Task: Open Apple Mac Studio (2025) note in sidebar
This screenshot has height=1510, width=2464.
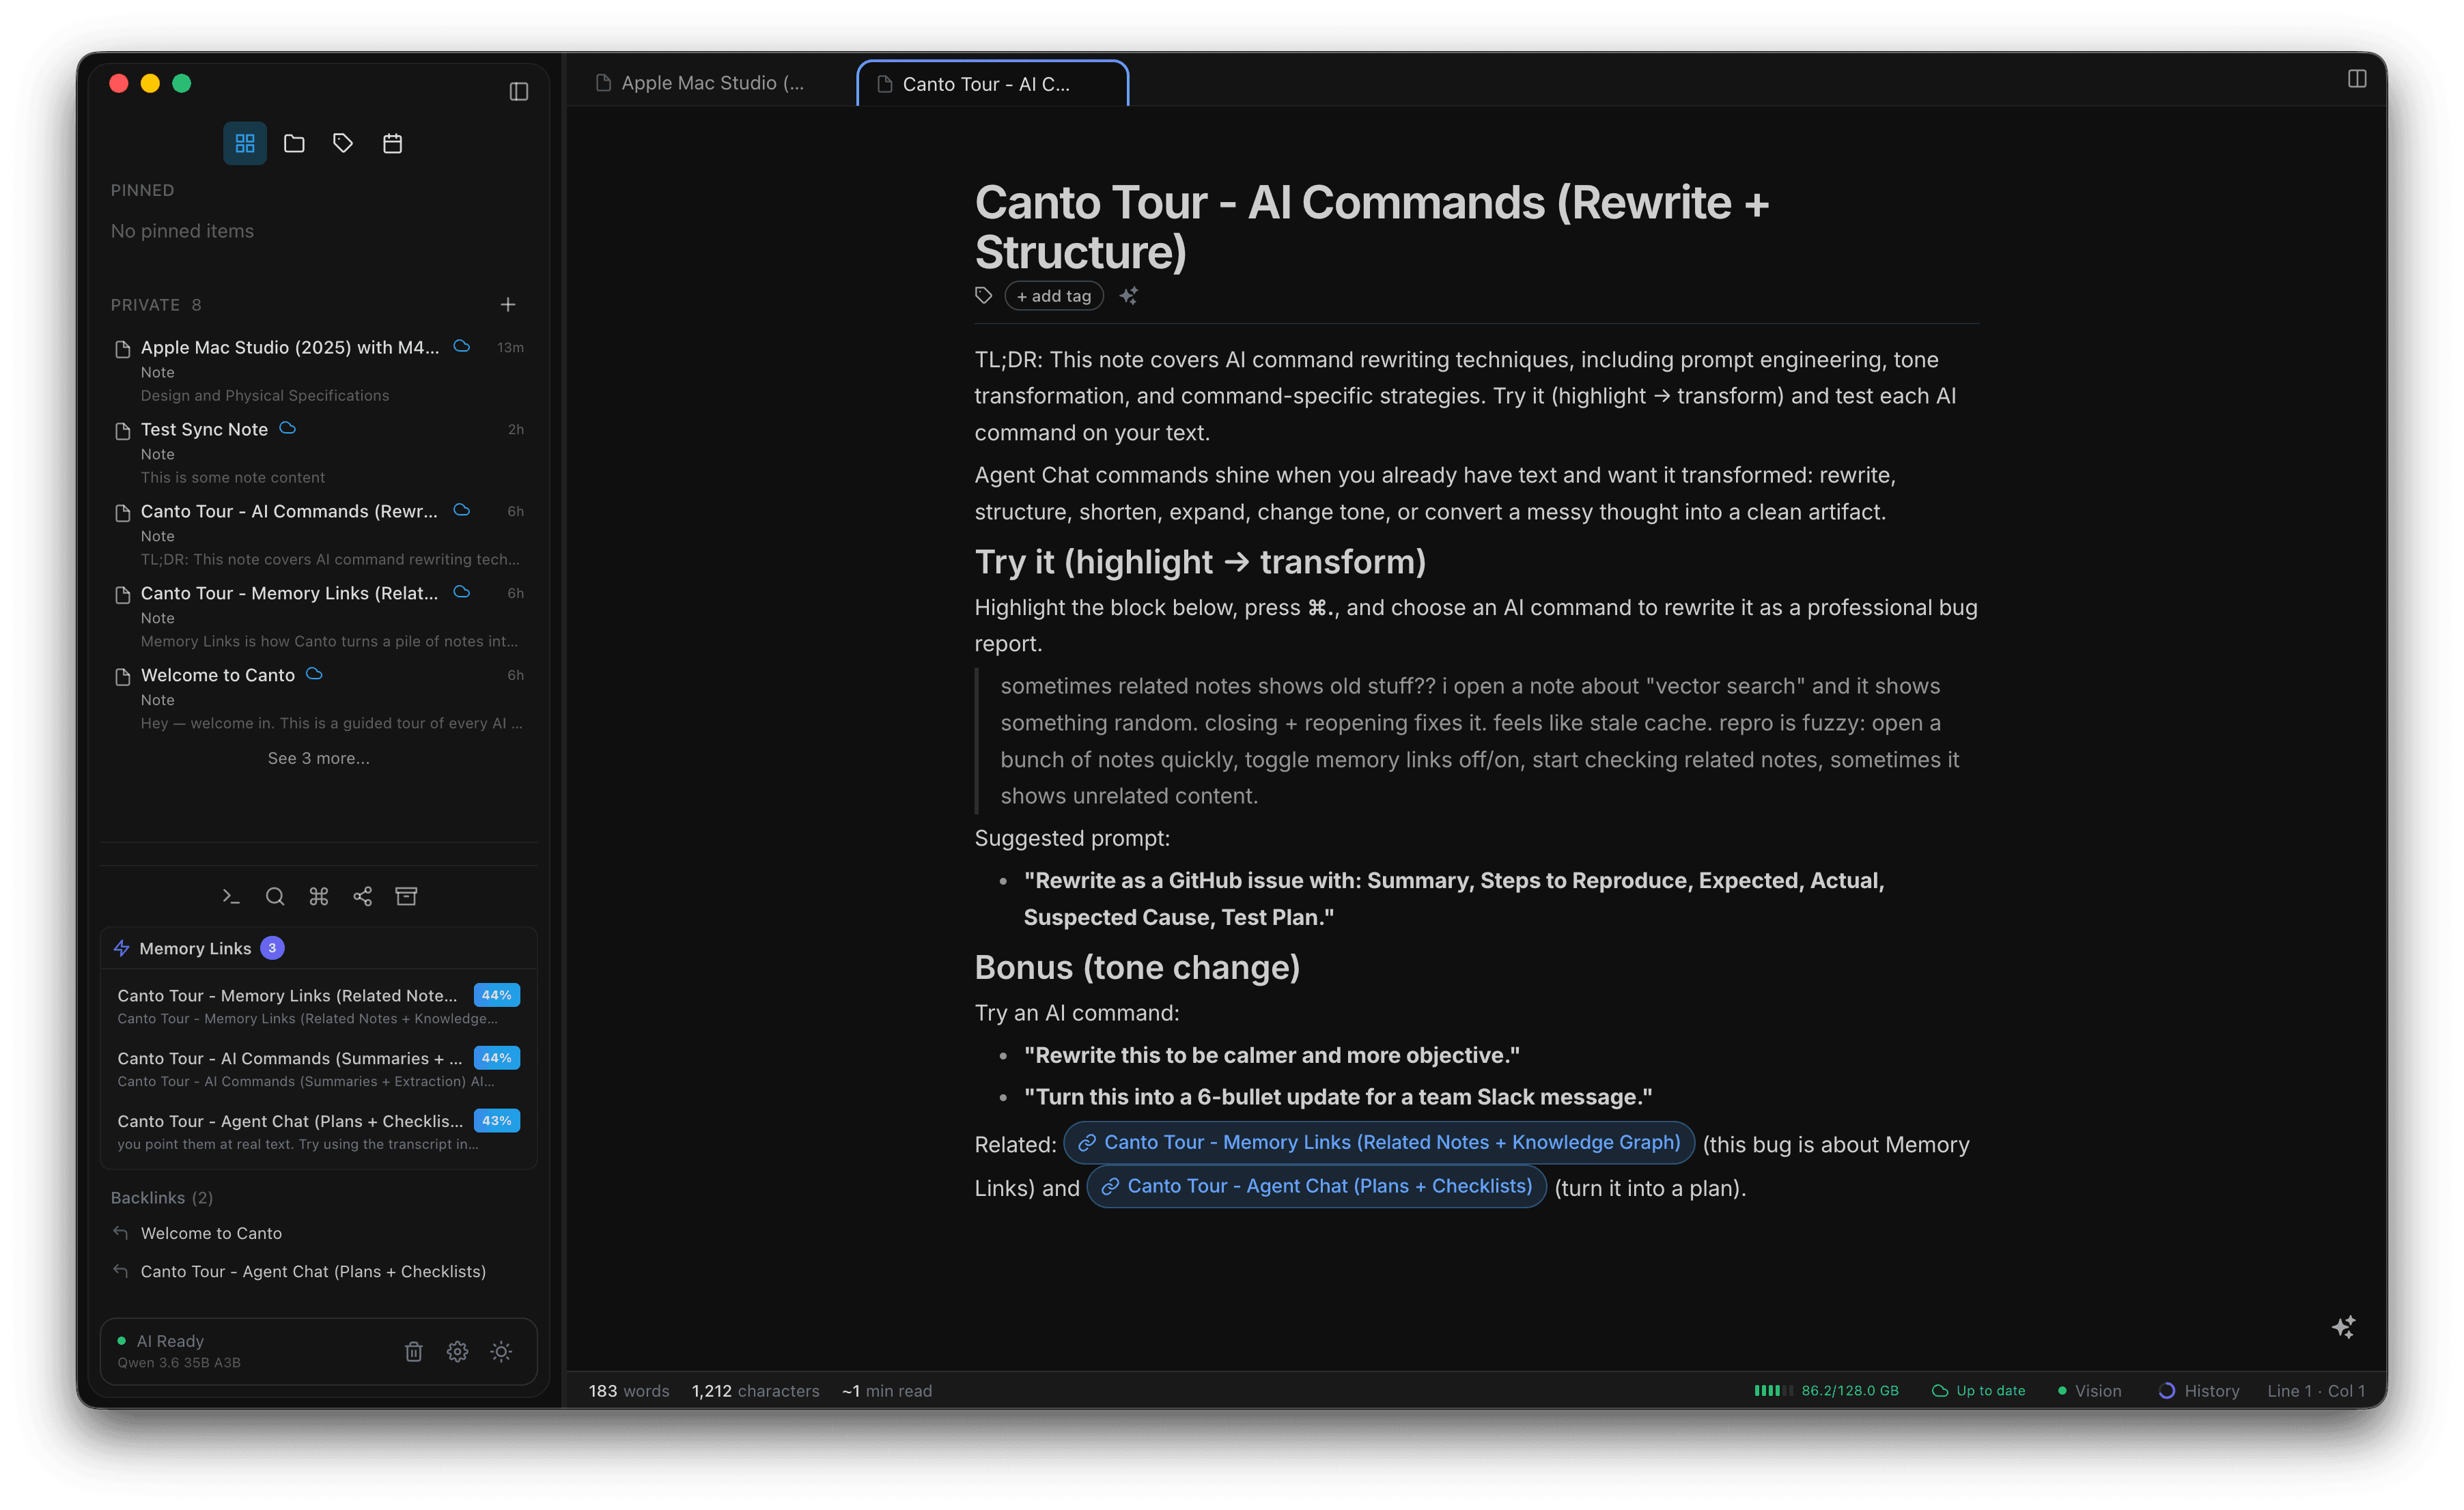Action: [318, 370]
